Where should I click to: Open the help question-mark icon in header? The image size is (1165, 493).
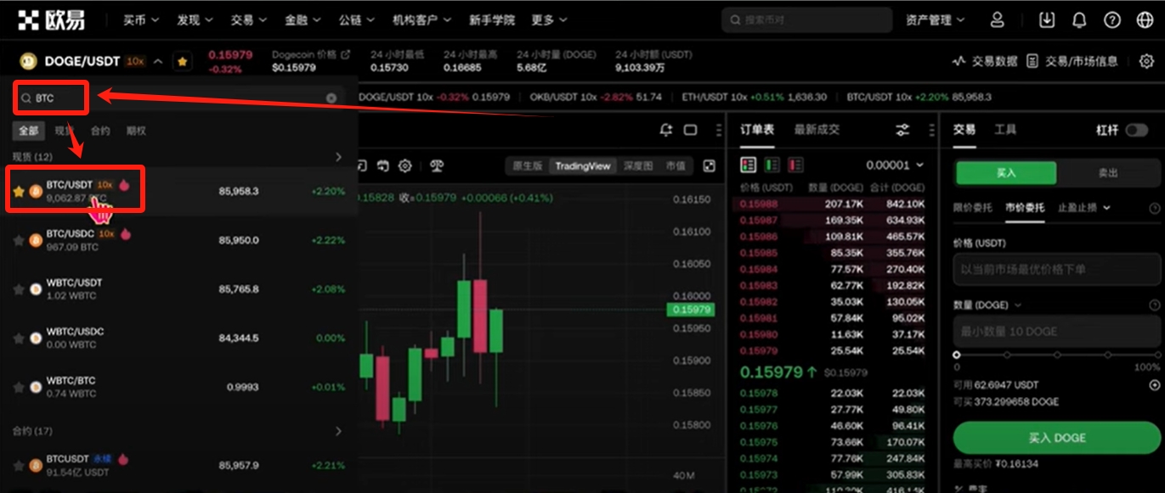click(x=1111, y=20)
